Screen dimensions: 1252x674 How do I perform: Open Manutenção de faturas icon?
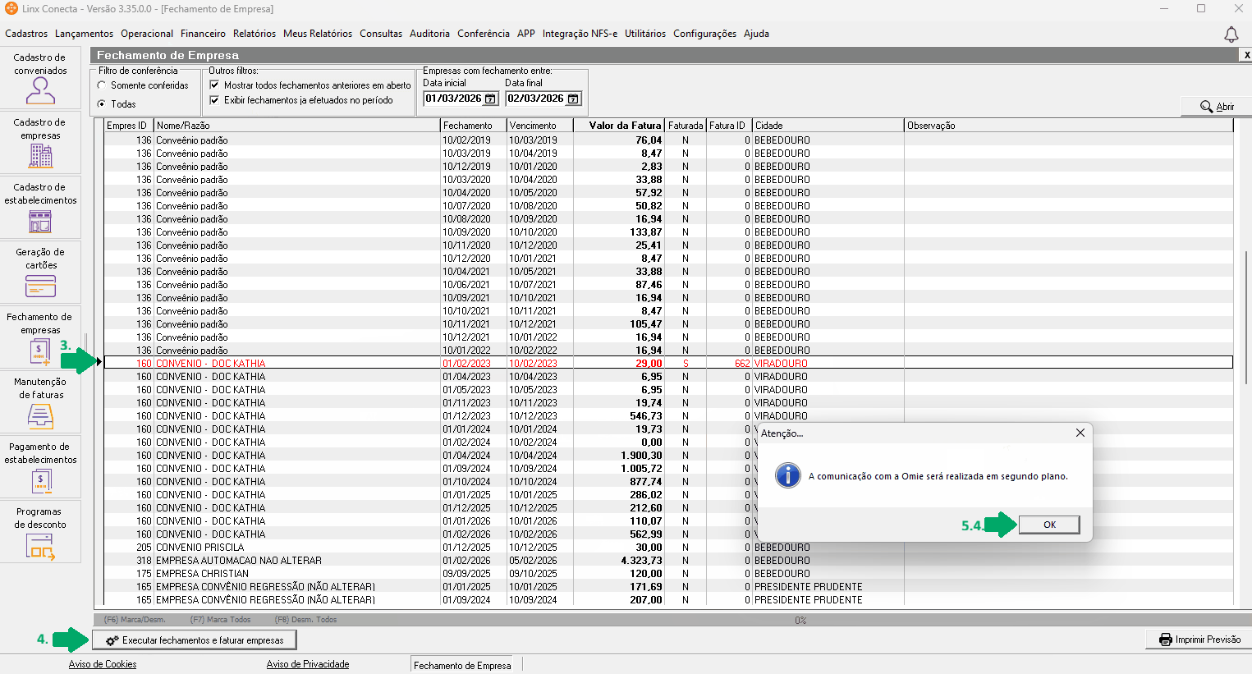40,415
